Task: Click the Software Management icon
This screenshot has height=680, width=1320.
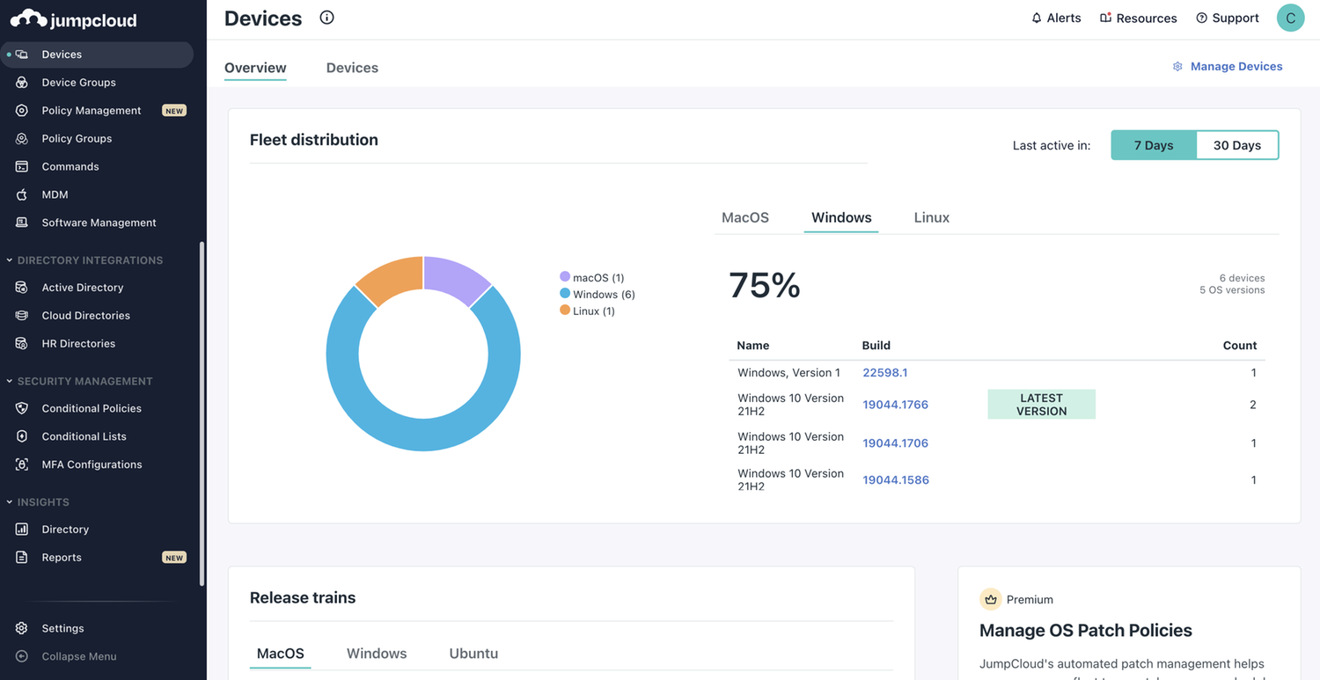Action: pos(22,223)
